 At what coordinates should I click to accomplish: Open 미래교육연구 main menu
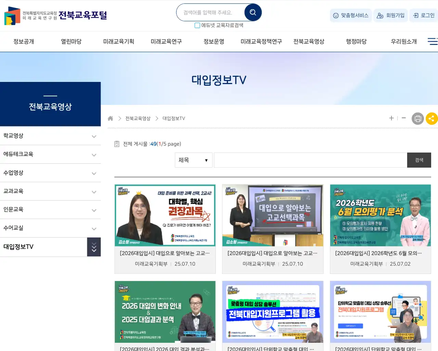coord(166,41)
